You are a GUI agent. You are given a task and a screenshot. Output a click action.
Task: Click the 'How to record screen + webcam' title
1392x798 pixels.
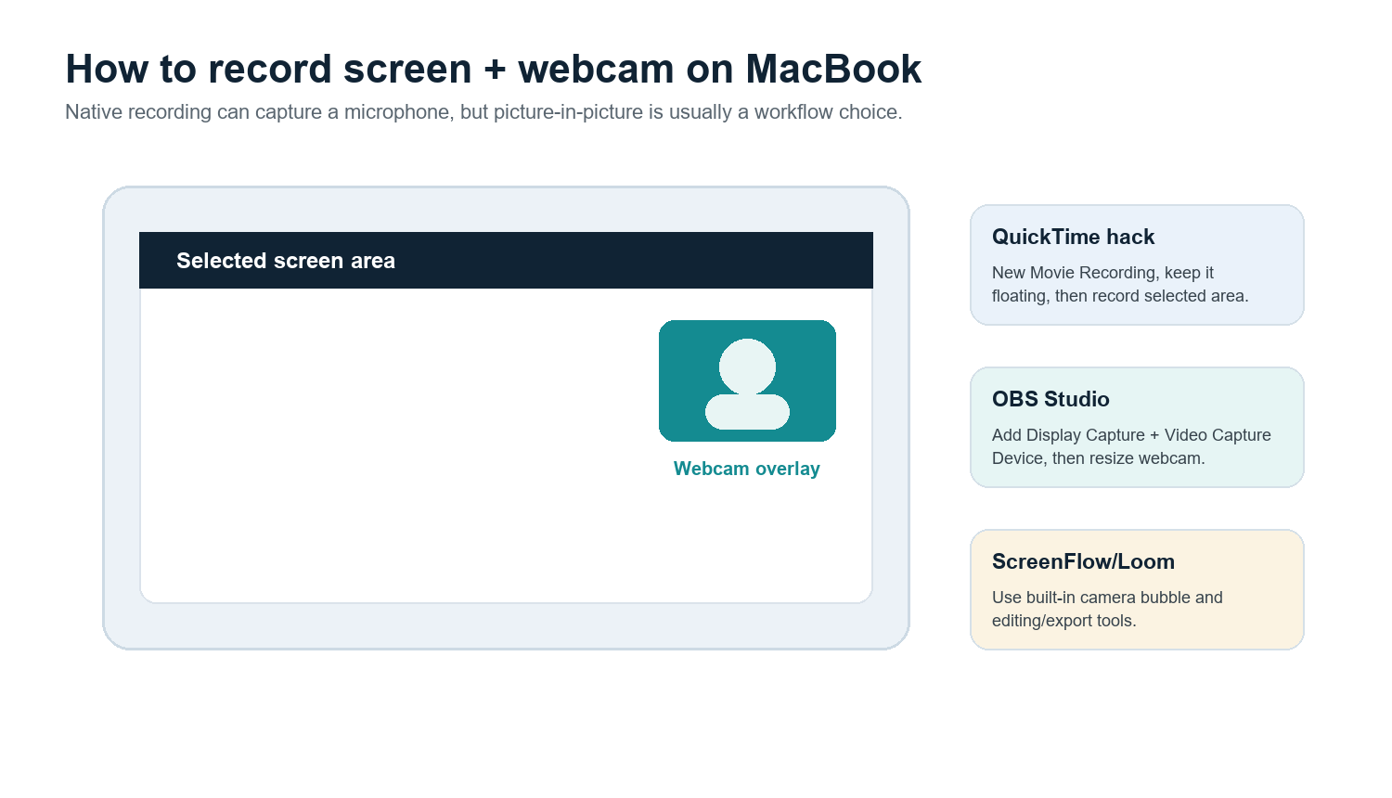coord(493,70)
